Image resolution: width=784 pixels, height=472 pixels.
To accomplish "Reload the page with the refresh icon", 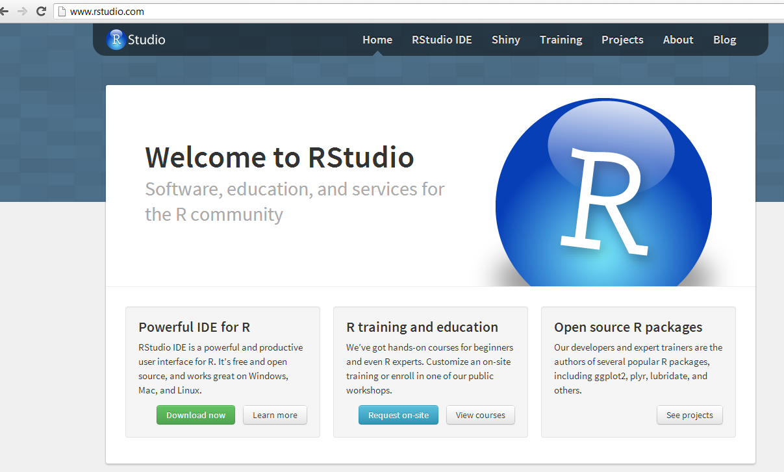I will pyautogui.click(x=41, y=11).
